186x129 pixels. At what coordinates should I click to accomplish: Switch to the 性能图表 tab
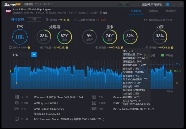coord(154,11)
